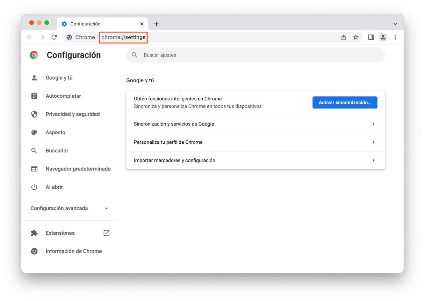Screen dimensions: 425x301
Task: Open the profile avatar menu
Action: [383, 37]
